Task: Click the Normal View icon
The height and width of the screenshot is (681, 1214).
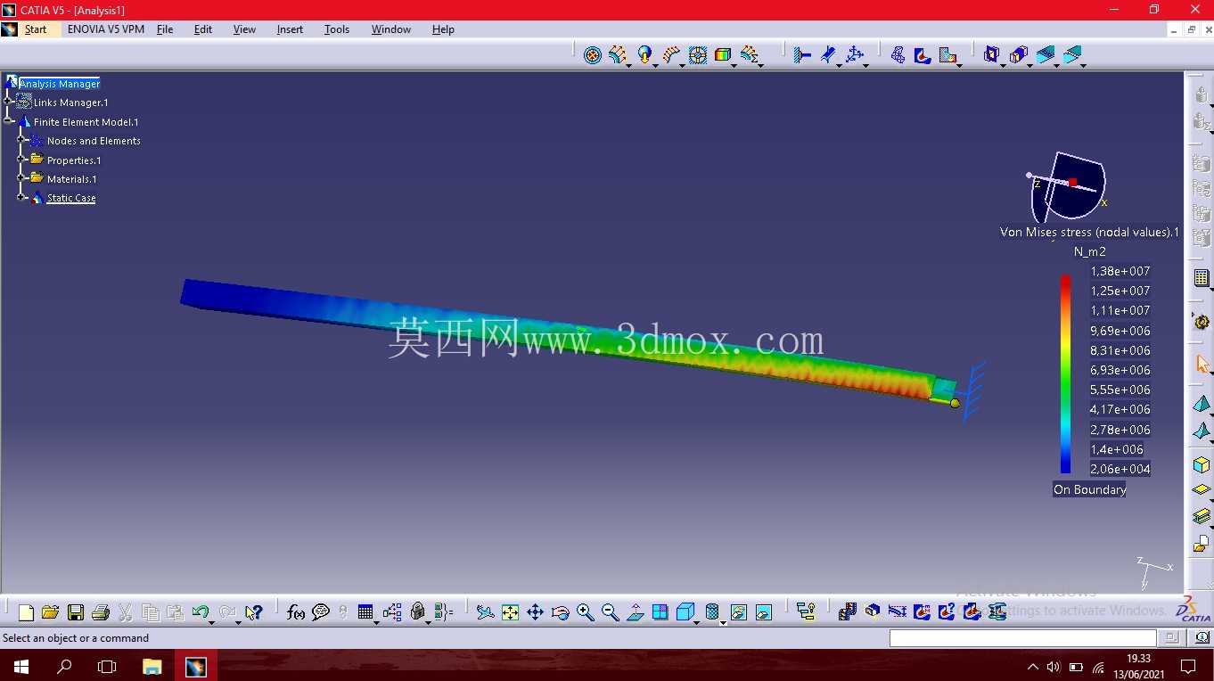Action: point(635,612)
